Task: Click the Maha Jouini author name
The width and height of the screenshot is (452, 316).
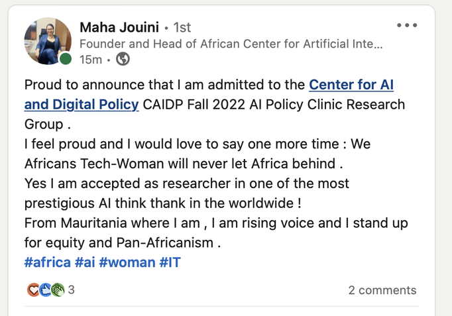Action: (x=119, y=27)
